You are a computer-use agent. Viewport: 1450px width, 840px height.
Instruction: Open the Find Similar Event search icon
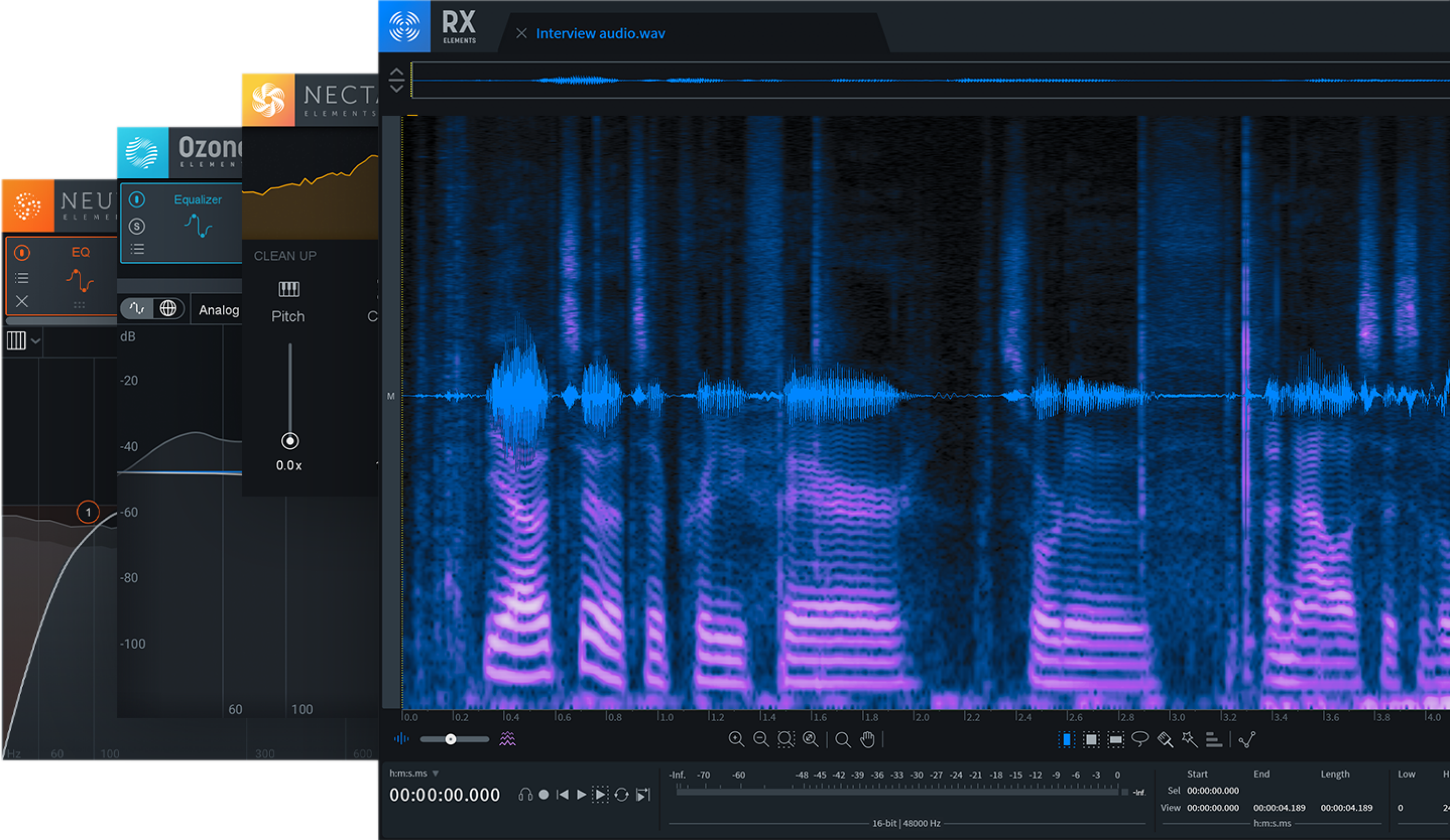[842, 740]
